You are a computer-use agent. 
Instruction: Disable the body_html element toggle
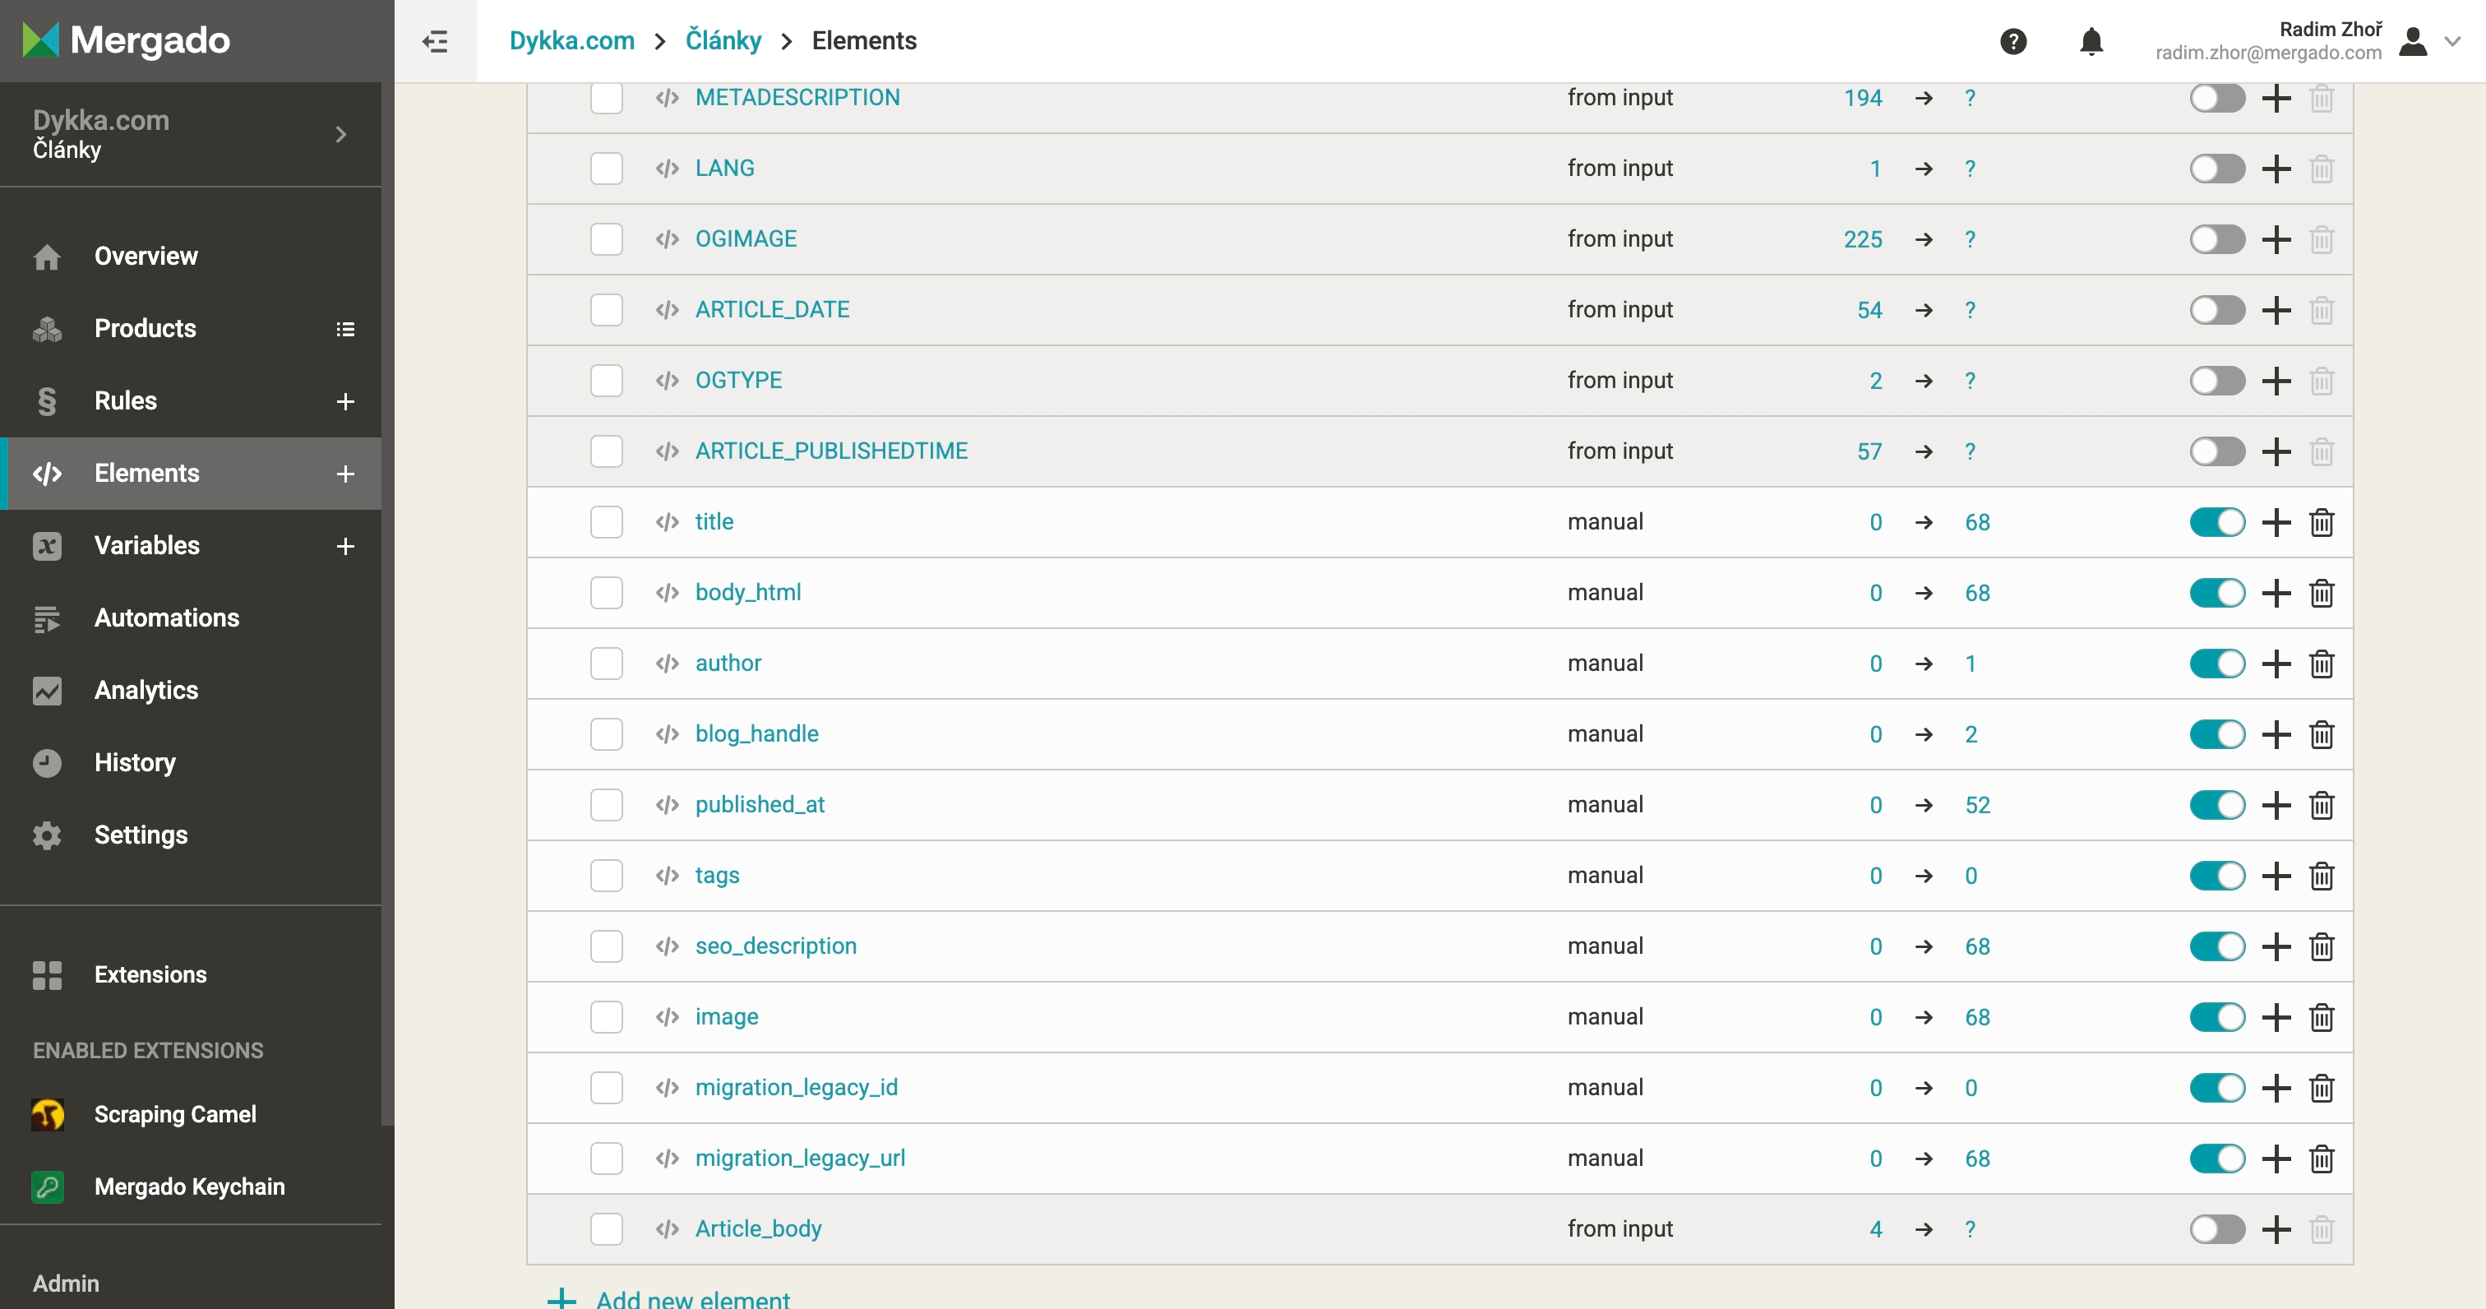click(x=2216, y=593)
